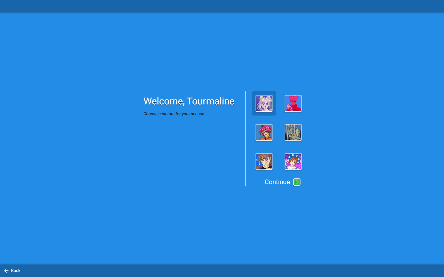Pick the pink-haired boy in orange shirt

pyautogui.click(x=264, y=132)
